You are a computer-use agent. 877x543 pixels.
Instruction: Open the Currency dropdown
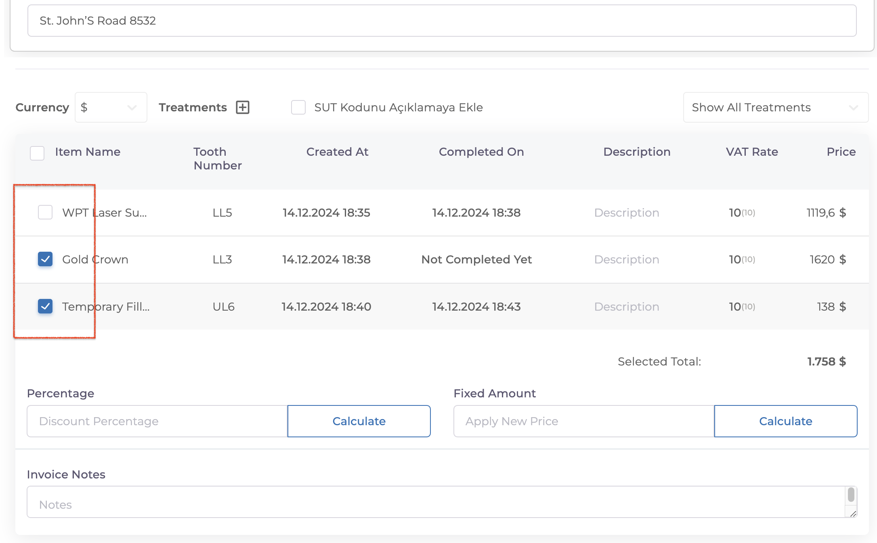click(x=111, y=107)
